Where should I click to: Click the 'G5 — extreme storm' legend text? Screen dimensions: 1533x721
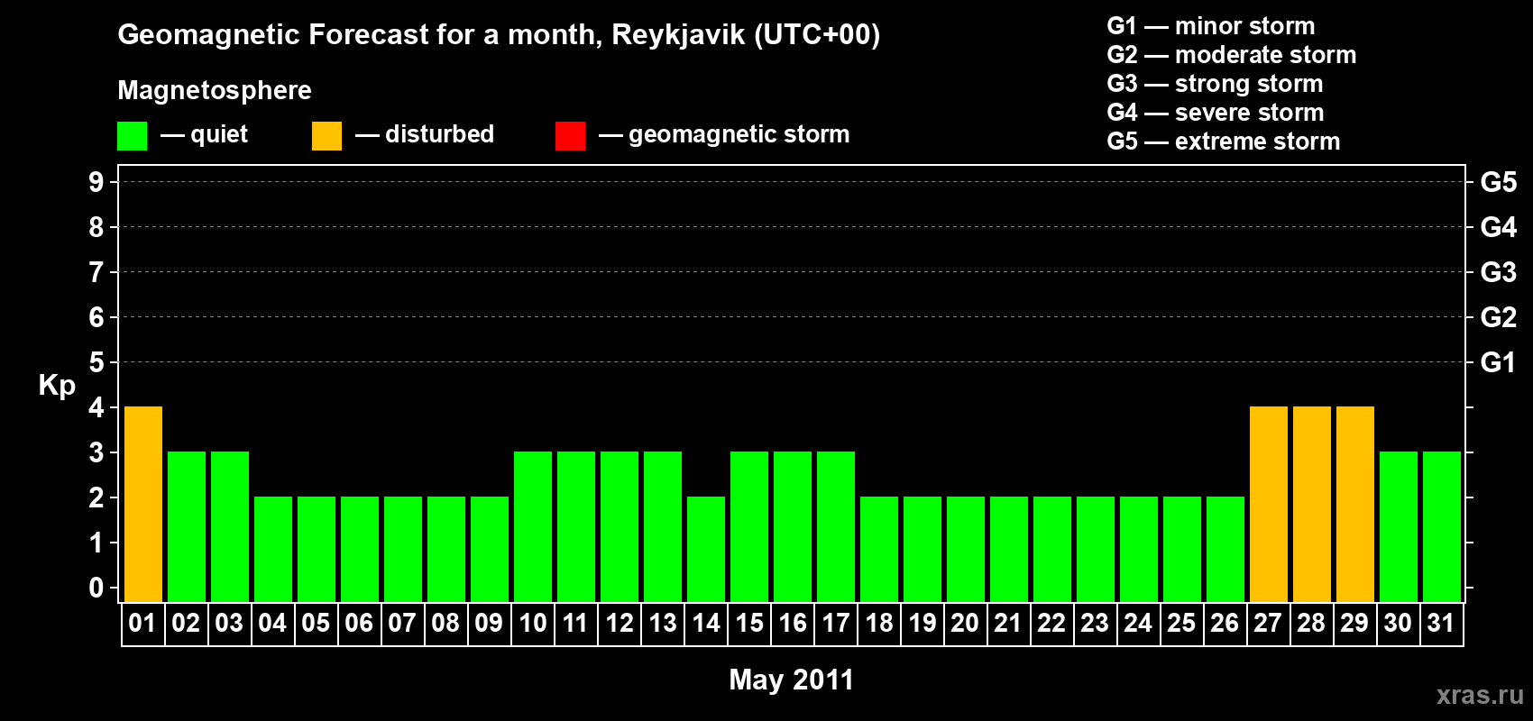pyautogui.click(x=1224, y=141)
